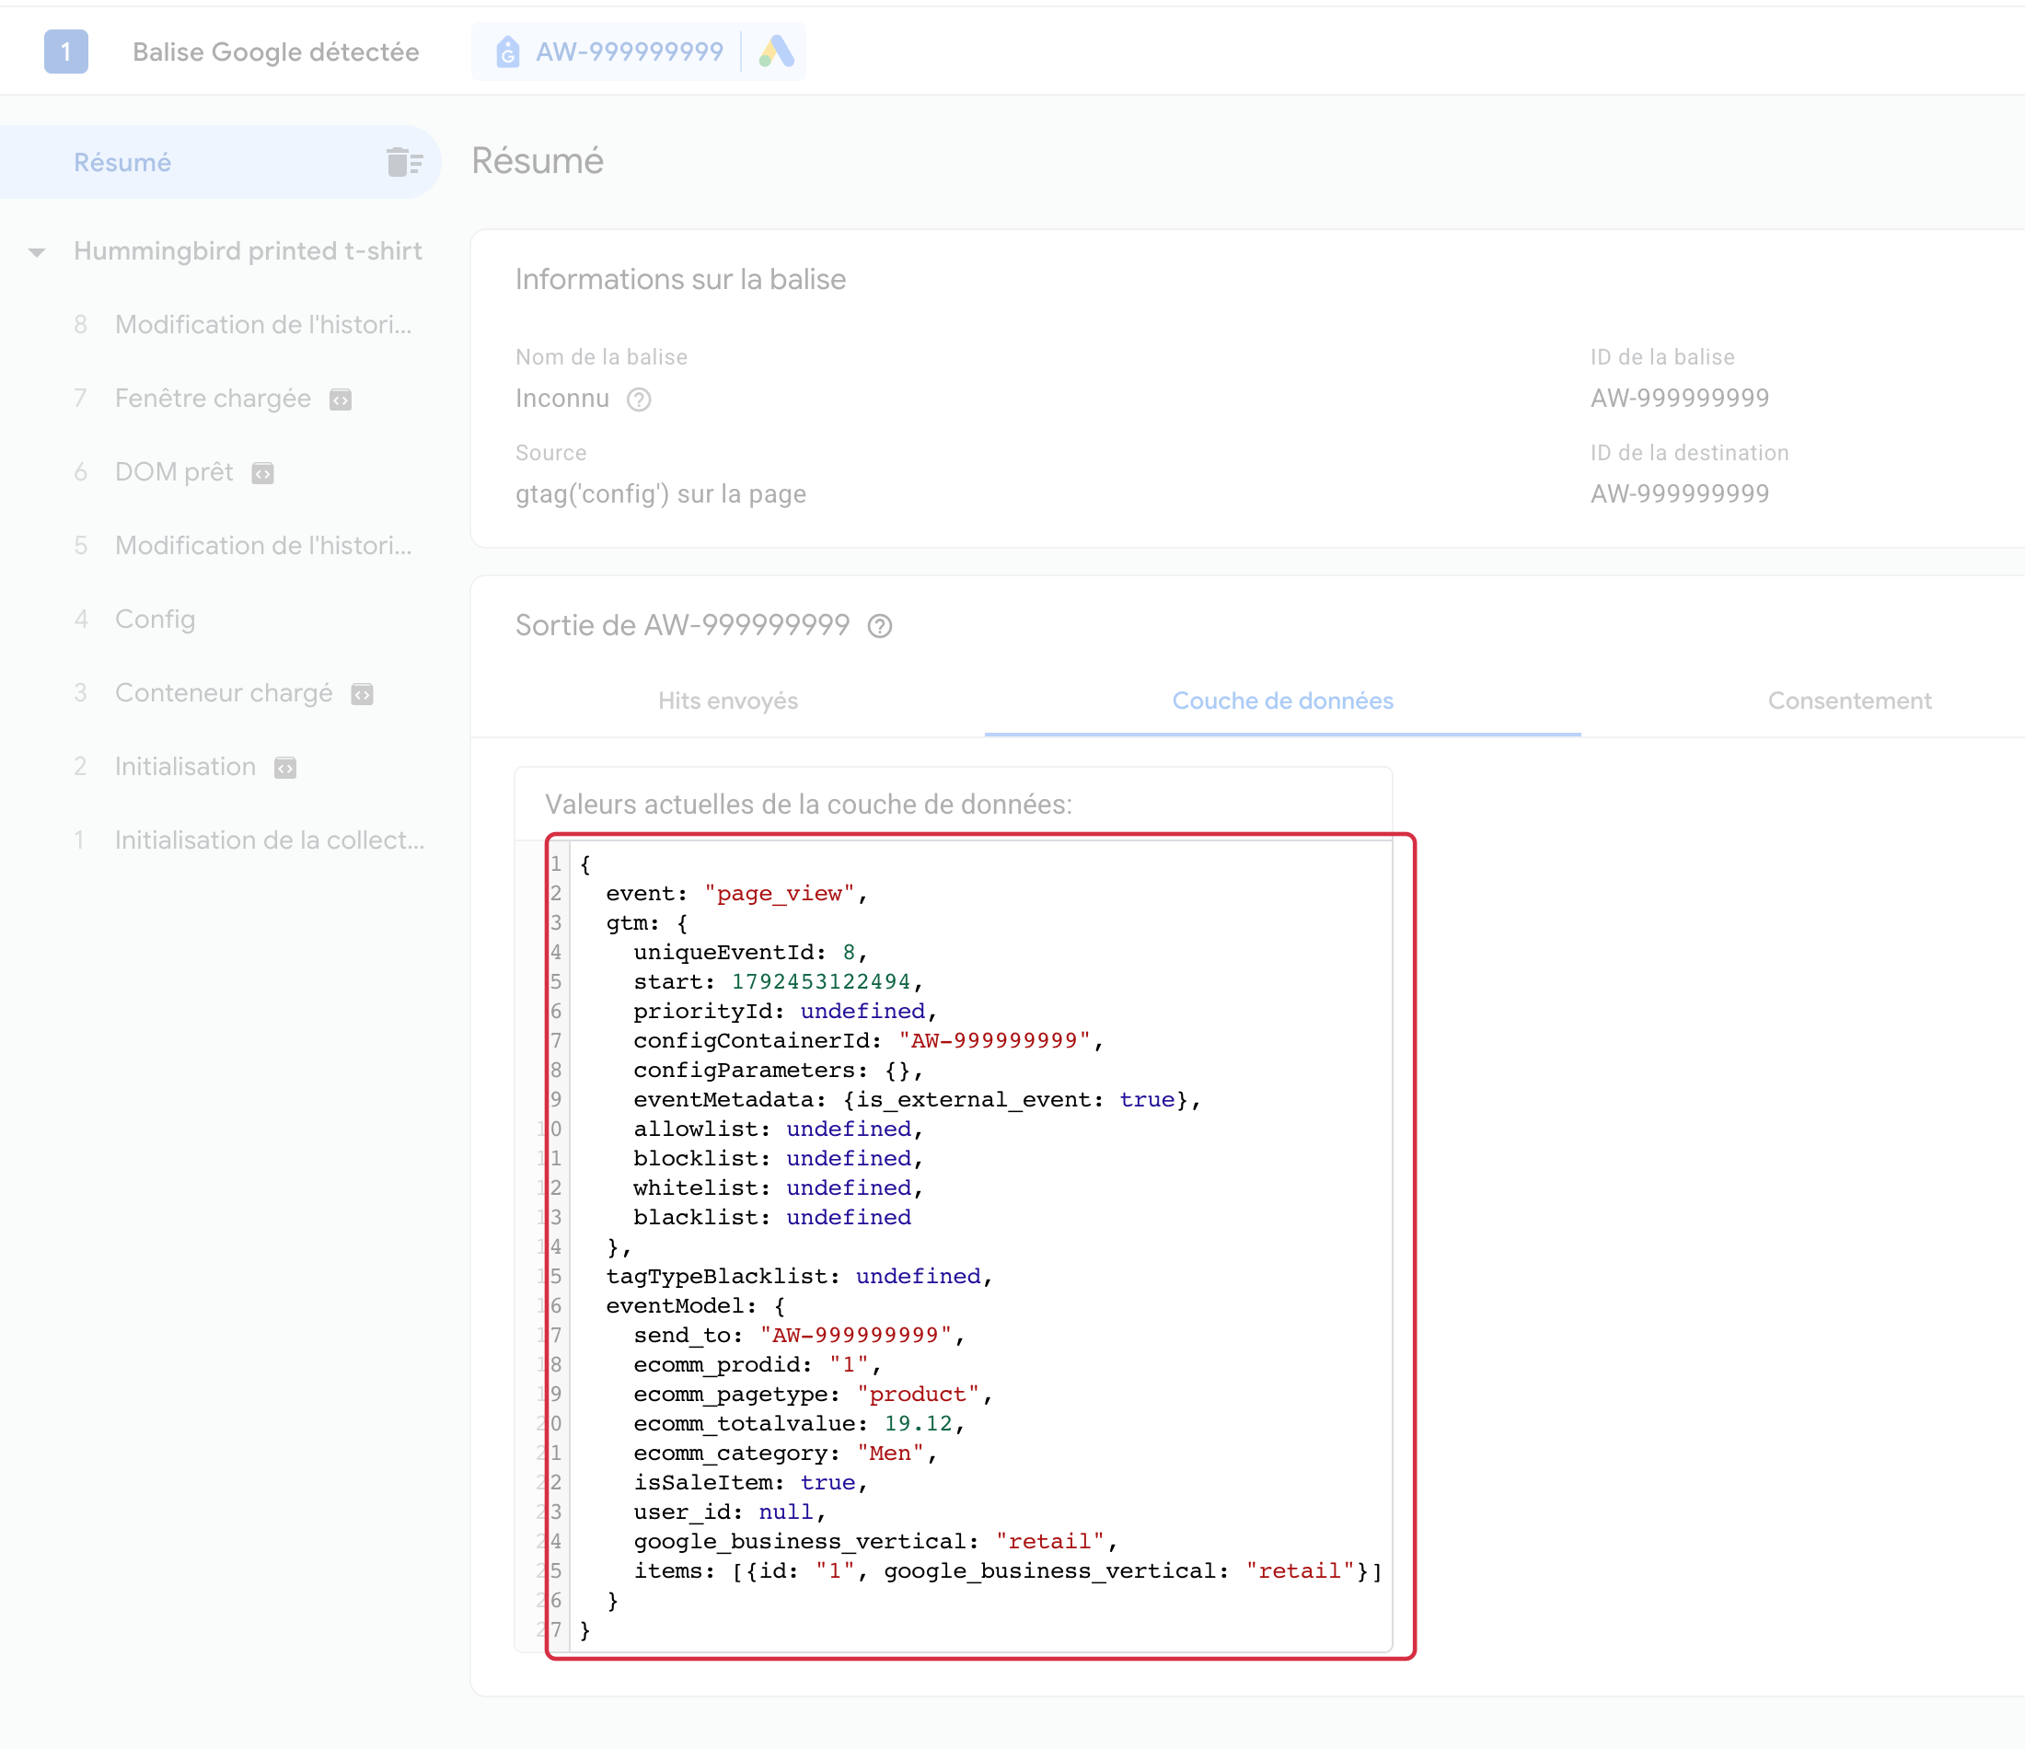Screen dimensions: 2025x1749
Task: Click the start: 1792453122494 code line
Action: pos(778,981)
